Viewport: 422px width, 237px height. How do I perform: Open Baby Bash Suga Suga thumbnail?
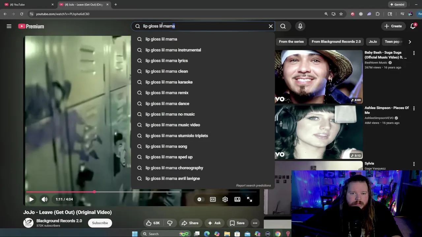point(318,77)
